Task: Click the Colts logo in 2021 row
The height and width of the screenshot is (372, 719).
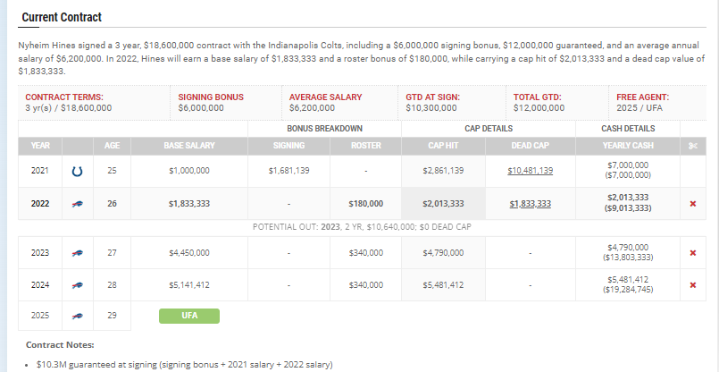Action: point(78,172)
